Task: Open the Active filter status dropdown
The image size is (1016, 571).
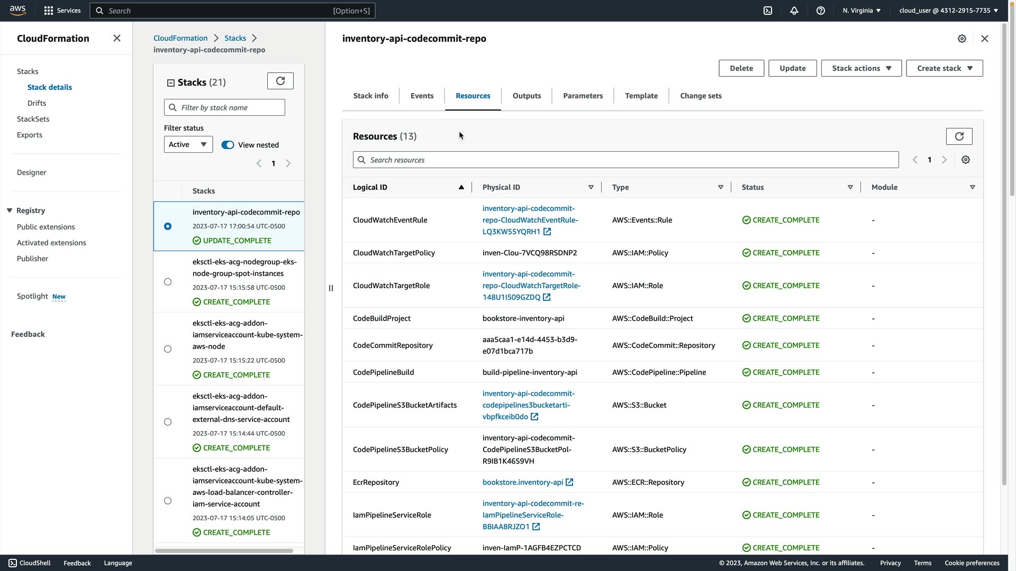Action: (x=188, y=144)
